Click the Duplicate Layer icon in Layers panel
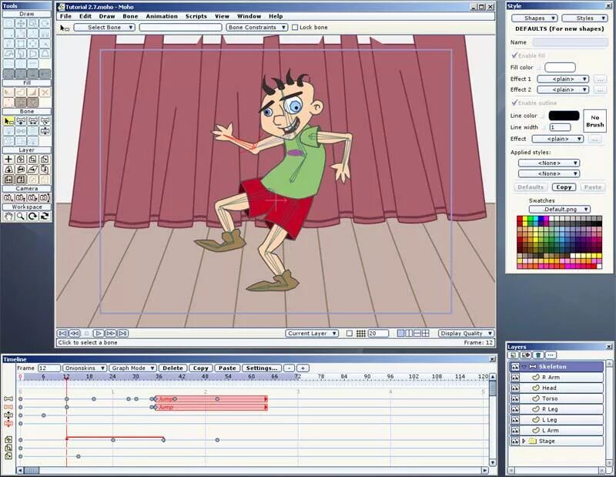The image size is (616, 477). pos(526,355)
